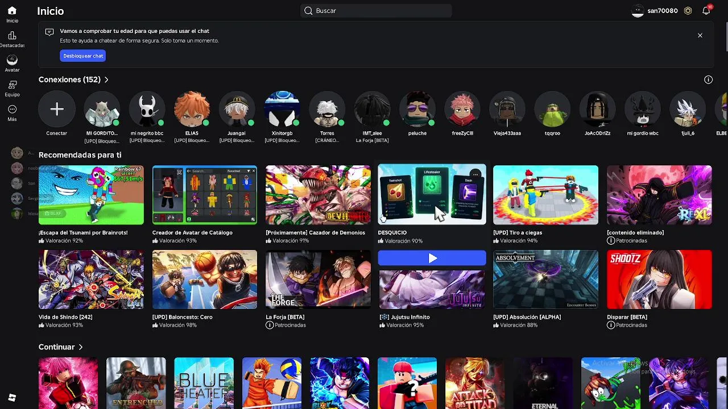Click Valoración 98% under Baloncesto: Cero

175,325
